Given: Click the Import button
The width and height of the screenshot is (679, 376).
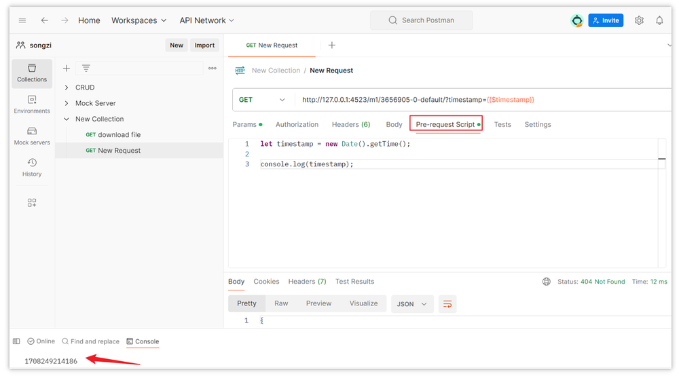Looking at the screenshot, I should 204,45.
